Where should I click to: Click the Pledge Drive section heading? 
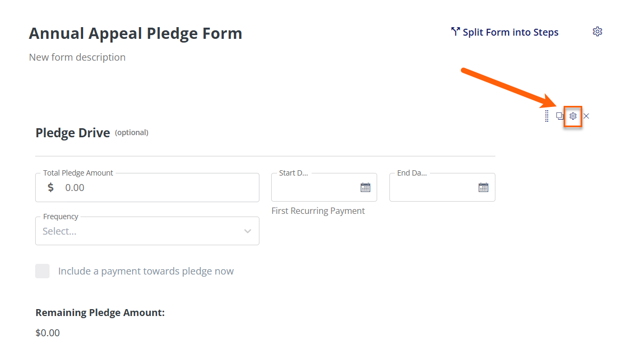coord(73,132)
